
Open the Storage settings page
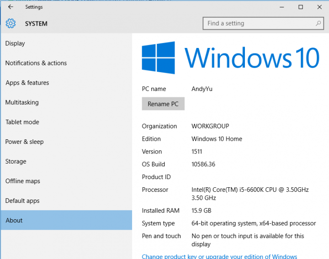pos(66,161)
